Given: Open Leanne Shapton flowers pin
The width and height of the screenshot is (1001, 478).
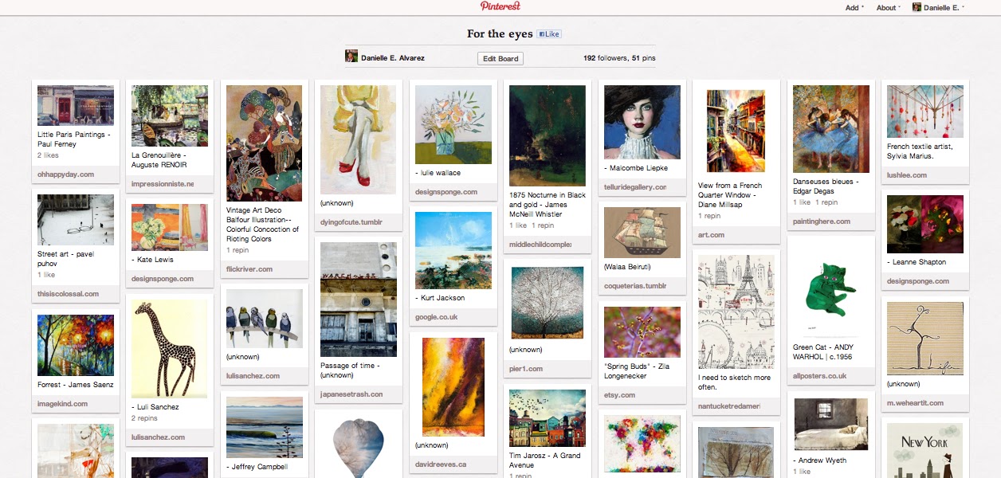Looking at the screenshot, I should (924, 224).
